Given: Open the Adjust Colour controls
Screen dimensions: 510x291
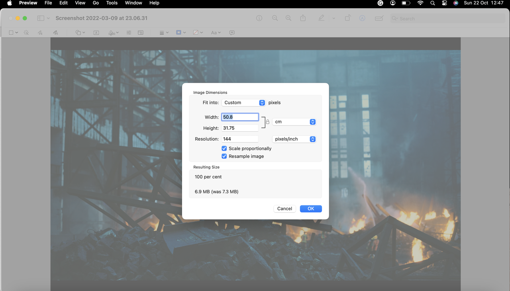Looking at the screenshot, I should pyautogui.click(x=129, y=32).
